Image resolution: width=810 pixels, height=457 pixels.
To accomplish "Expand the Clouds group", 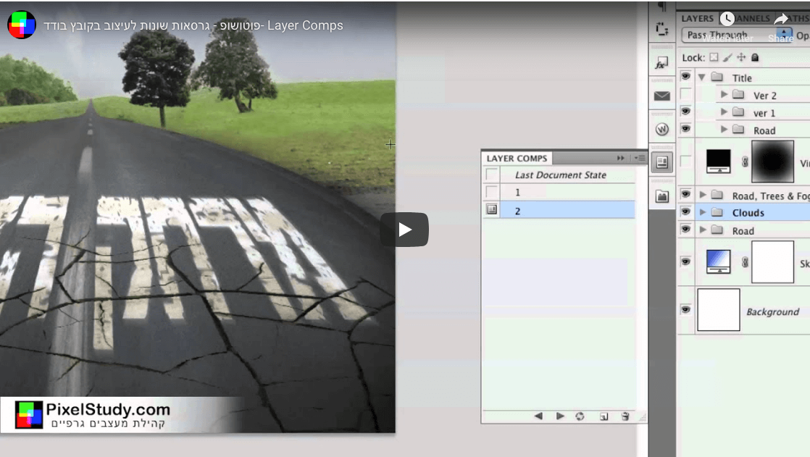I will pos(703,213).
